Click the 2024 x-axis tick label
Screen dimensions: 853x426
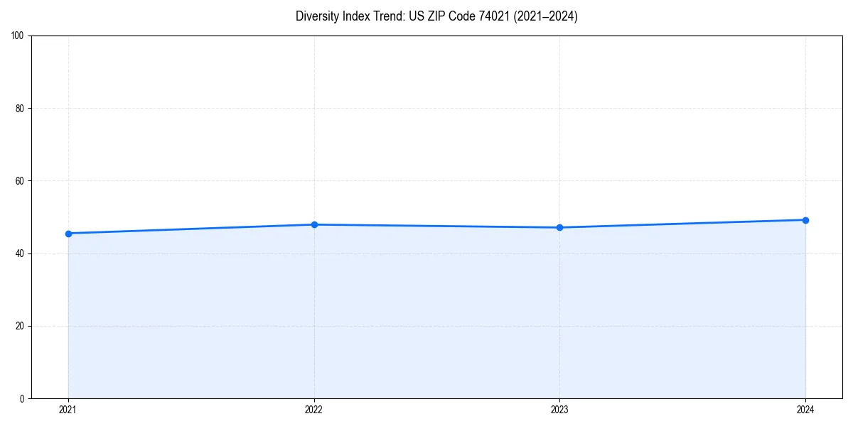(805, 410)
